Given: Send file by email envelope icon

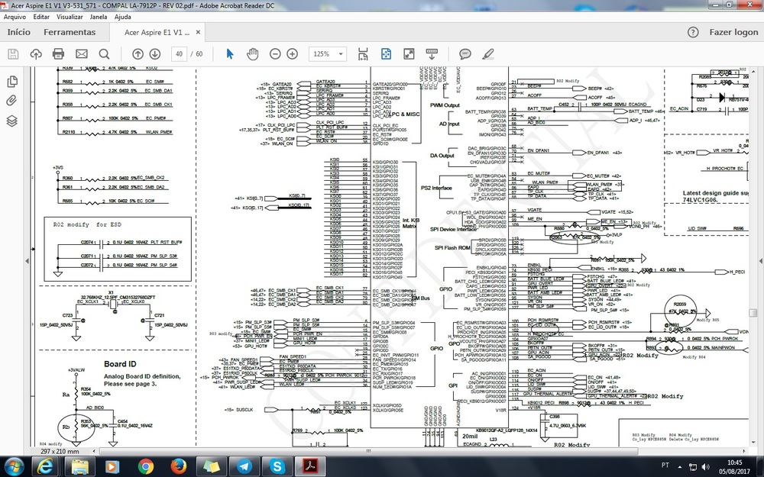Looking at the screenshot, I should [82, 54].
